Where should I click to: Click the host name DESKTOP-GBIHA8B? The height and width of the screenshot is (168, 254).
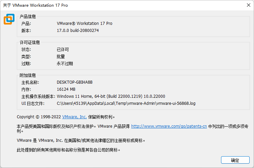(75, 82)
